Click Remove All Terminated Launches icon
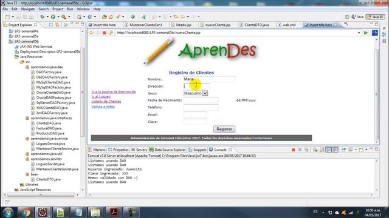This screenshot has height=218, width=389. [x=306, y=150]
